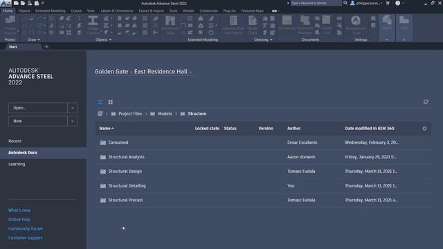Click author Cesar Escalante cell
Image resolution: width=443 pixels, height=249 pixels.
click(302, 142)
